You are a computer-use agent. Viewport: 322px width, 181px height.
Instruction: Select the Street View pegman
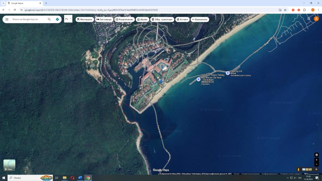[298, 169]
